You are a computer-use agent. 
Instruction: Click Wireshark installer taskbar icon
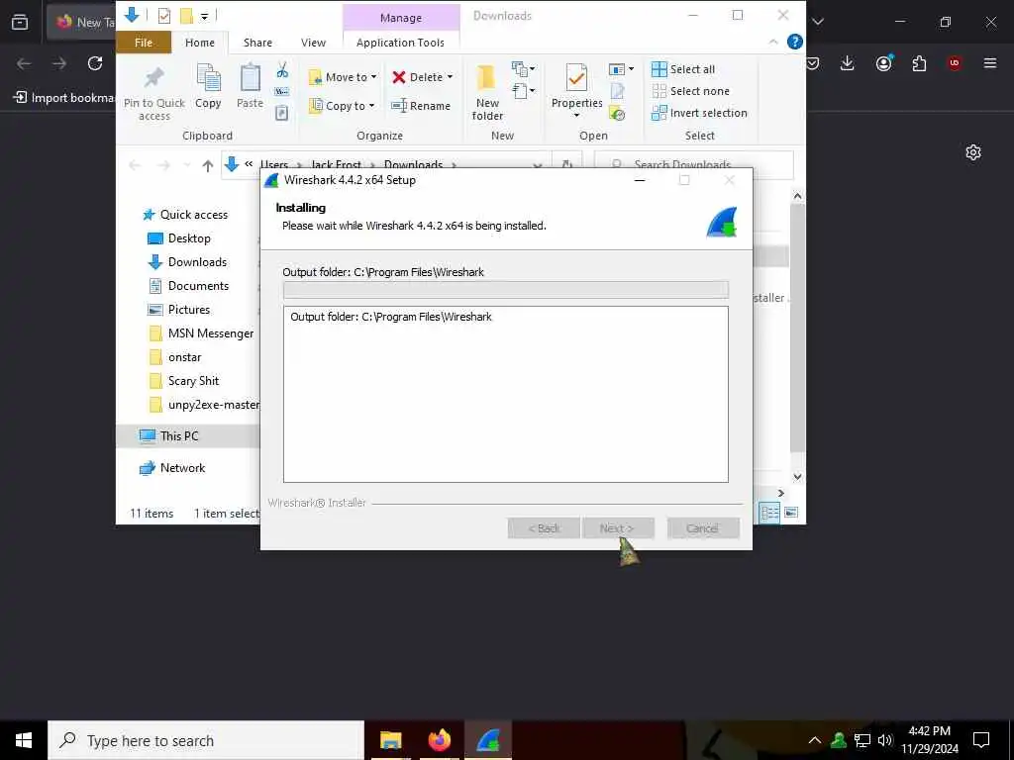tap(488, 740)
